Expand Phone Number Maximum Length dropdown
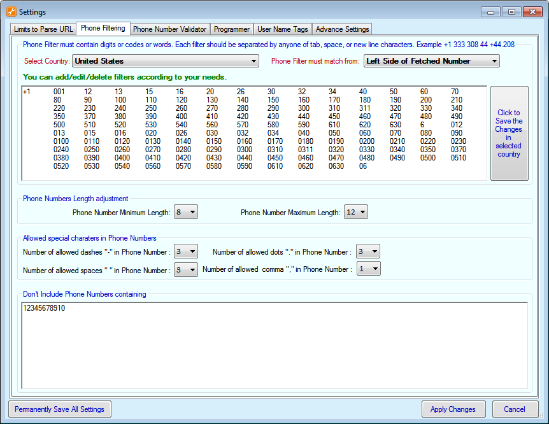This screenshot has height=424, width=549. click(x=356, y=213)
